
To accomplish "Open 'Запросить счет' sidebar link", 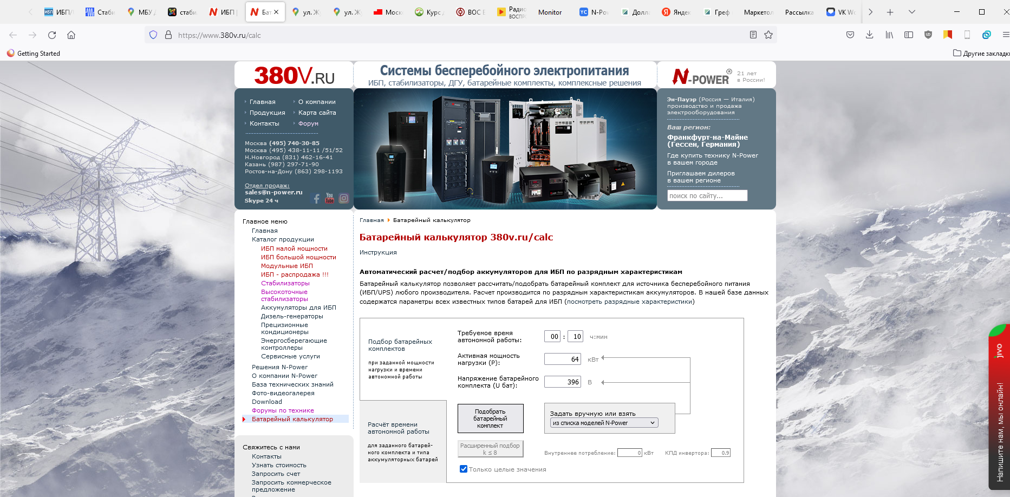I will click(x=276, y=474).
